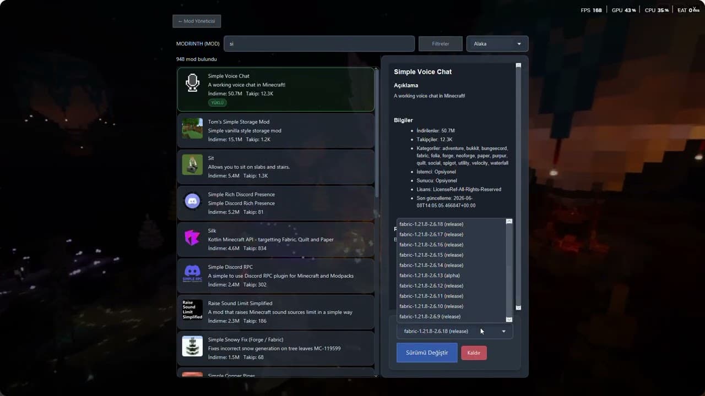Screen dimensions: 705x396
Task: Open the Filtreler filter button
Action: pos(441,43)
